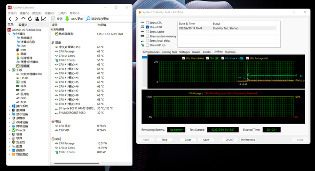This screenshot has height=171, width=315.
Task: Enable the Stress CPU checkbox
Action: [x=148, y=22]
